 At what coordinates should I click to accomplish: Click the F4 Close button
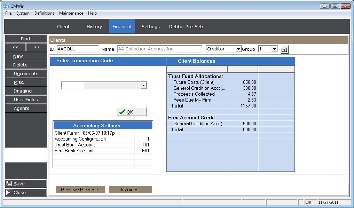click(x=25, y=192)
